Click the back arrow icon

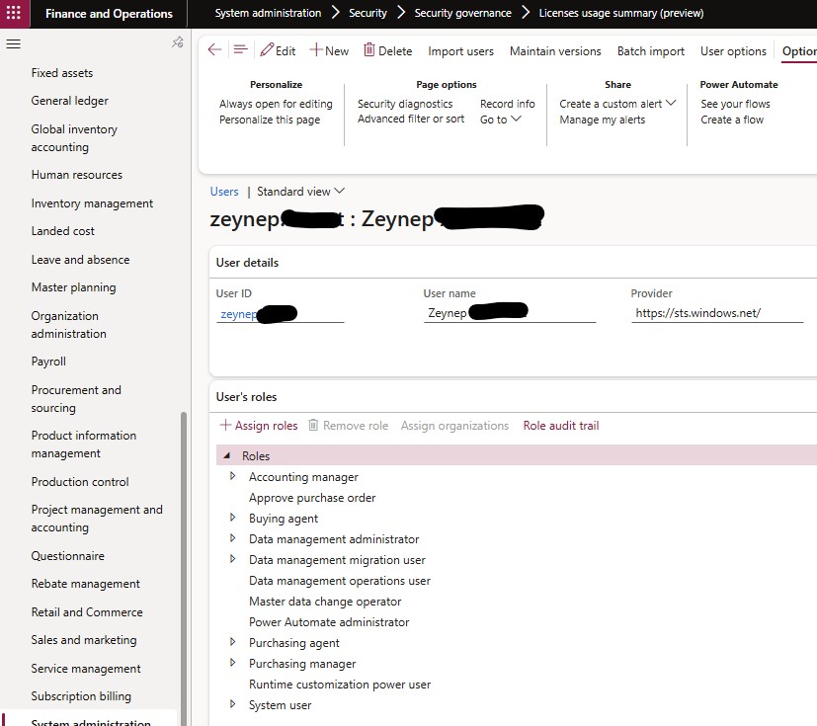tap(214, 50)
